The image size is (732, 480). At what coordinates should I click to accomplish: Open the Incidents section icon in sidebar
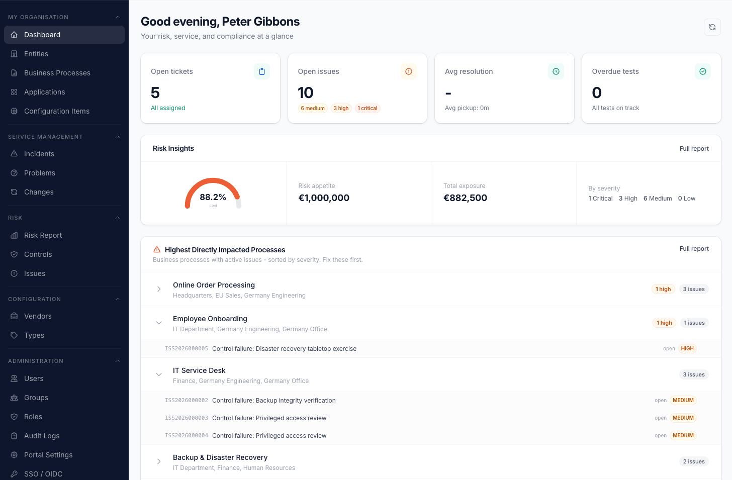click(x=14, y=154)
